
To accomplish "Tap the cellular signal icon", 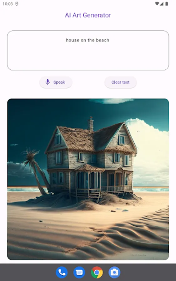I will coord(162,4).
